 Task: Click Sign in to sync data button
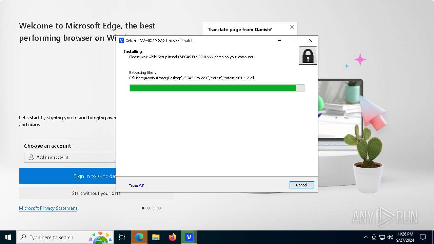67,176
